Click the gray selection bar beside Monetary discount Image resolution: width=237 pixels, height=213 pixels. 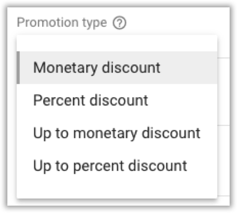(18, 68)
